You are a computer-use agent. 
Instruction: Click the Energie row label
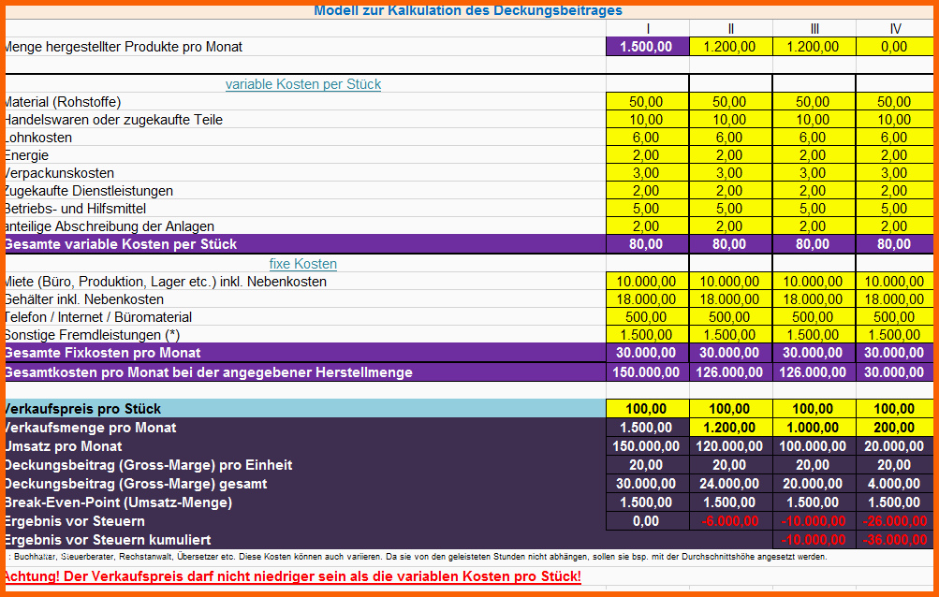[x=26, y=155]
